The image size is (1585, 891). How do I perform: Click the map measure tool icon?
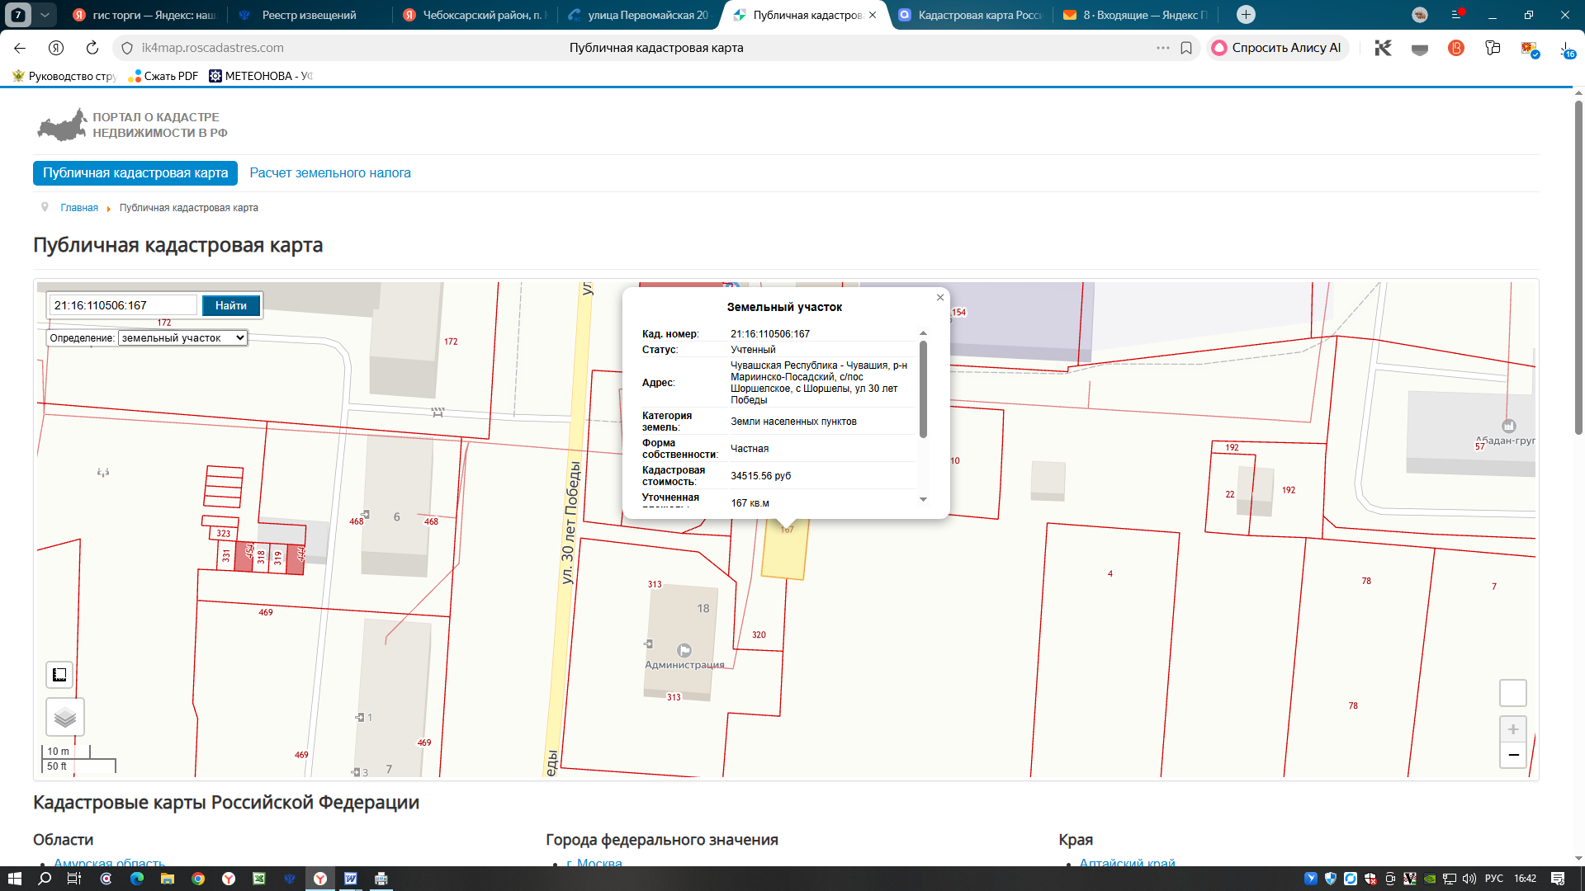[59, 675]
